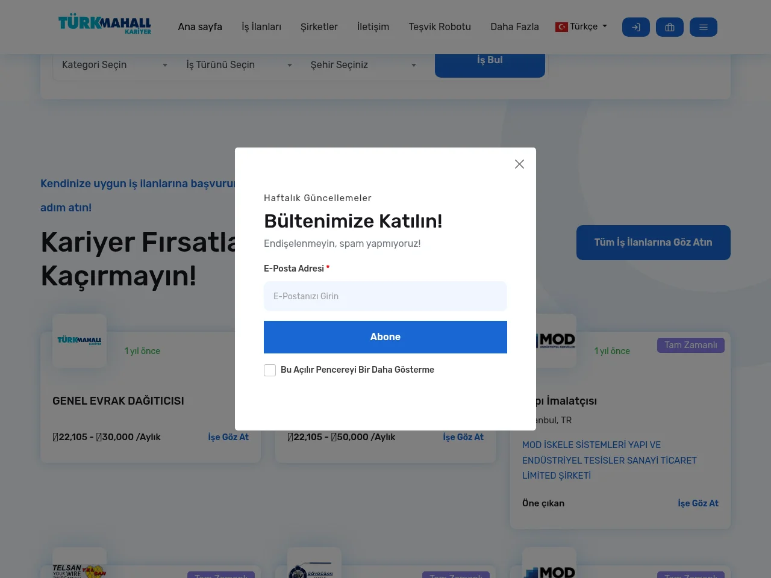This screenshot has height=578, width=771.
Task: Click the TELSAN logo thumbnail at bottom
Action: pos(80,563)
